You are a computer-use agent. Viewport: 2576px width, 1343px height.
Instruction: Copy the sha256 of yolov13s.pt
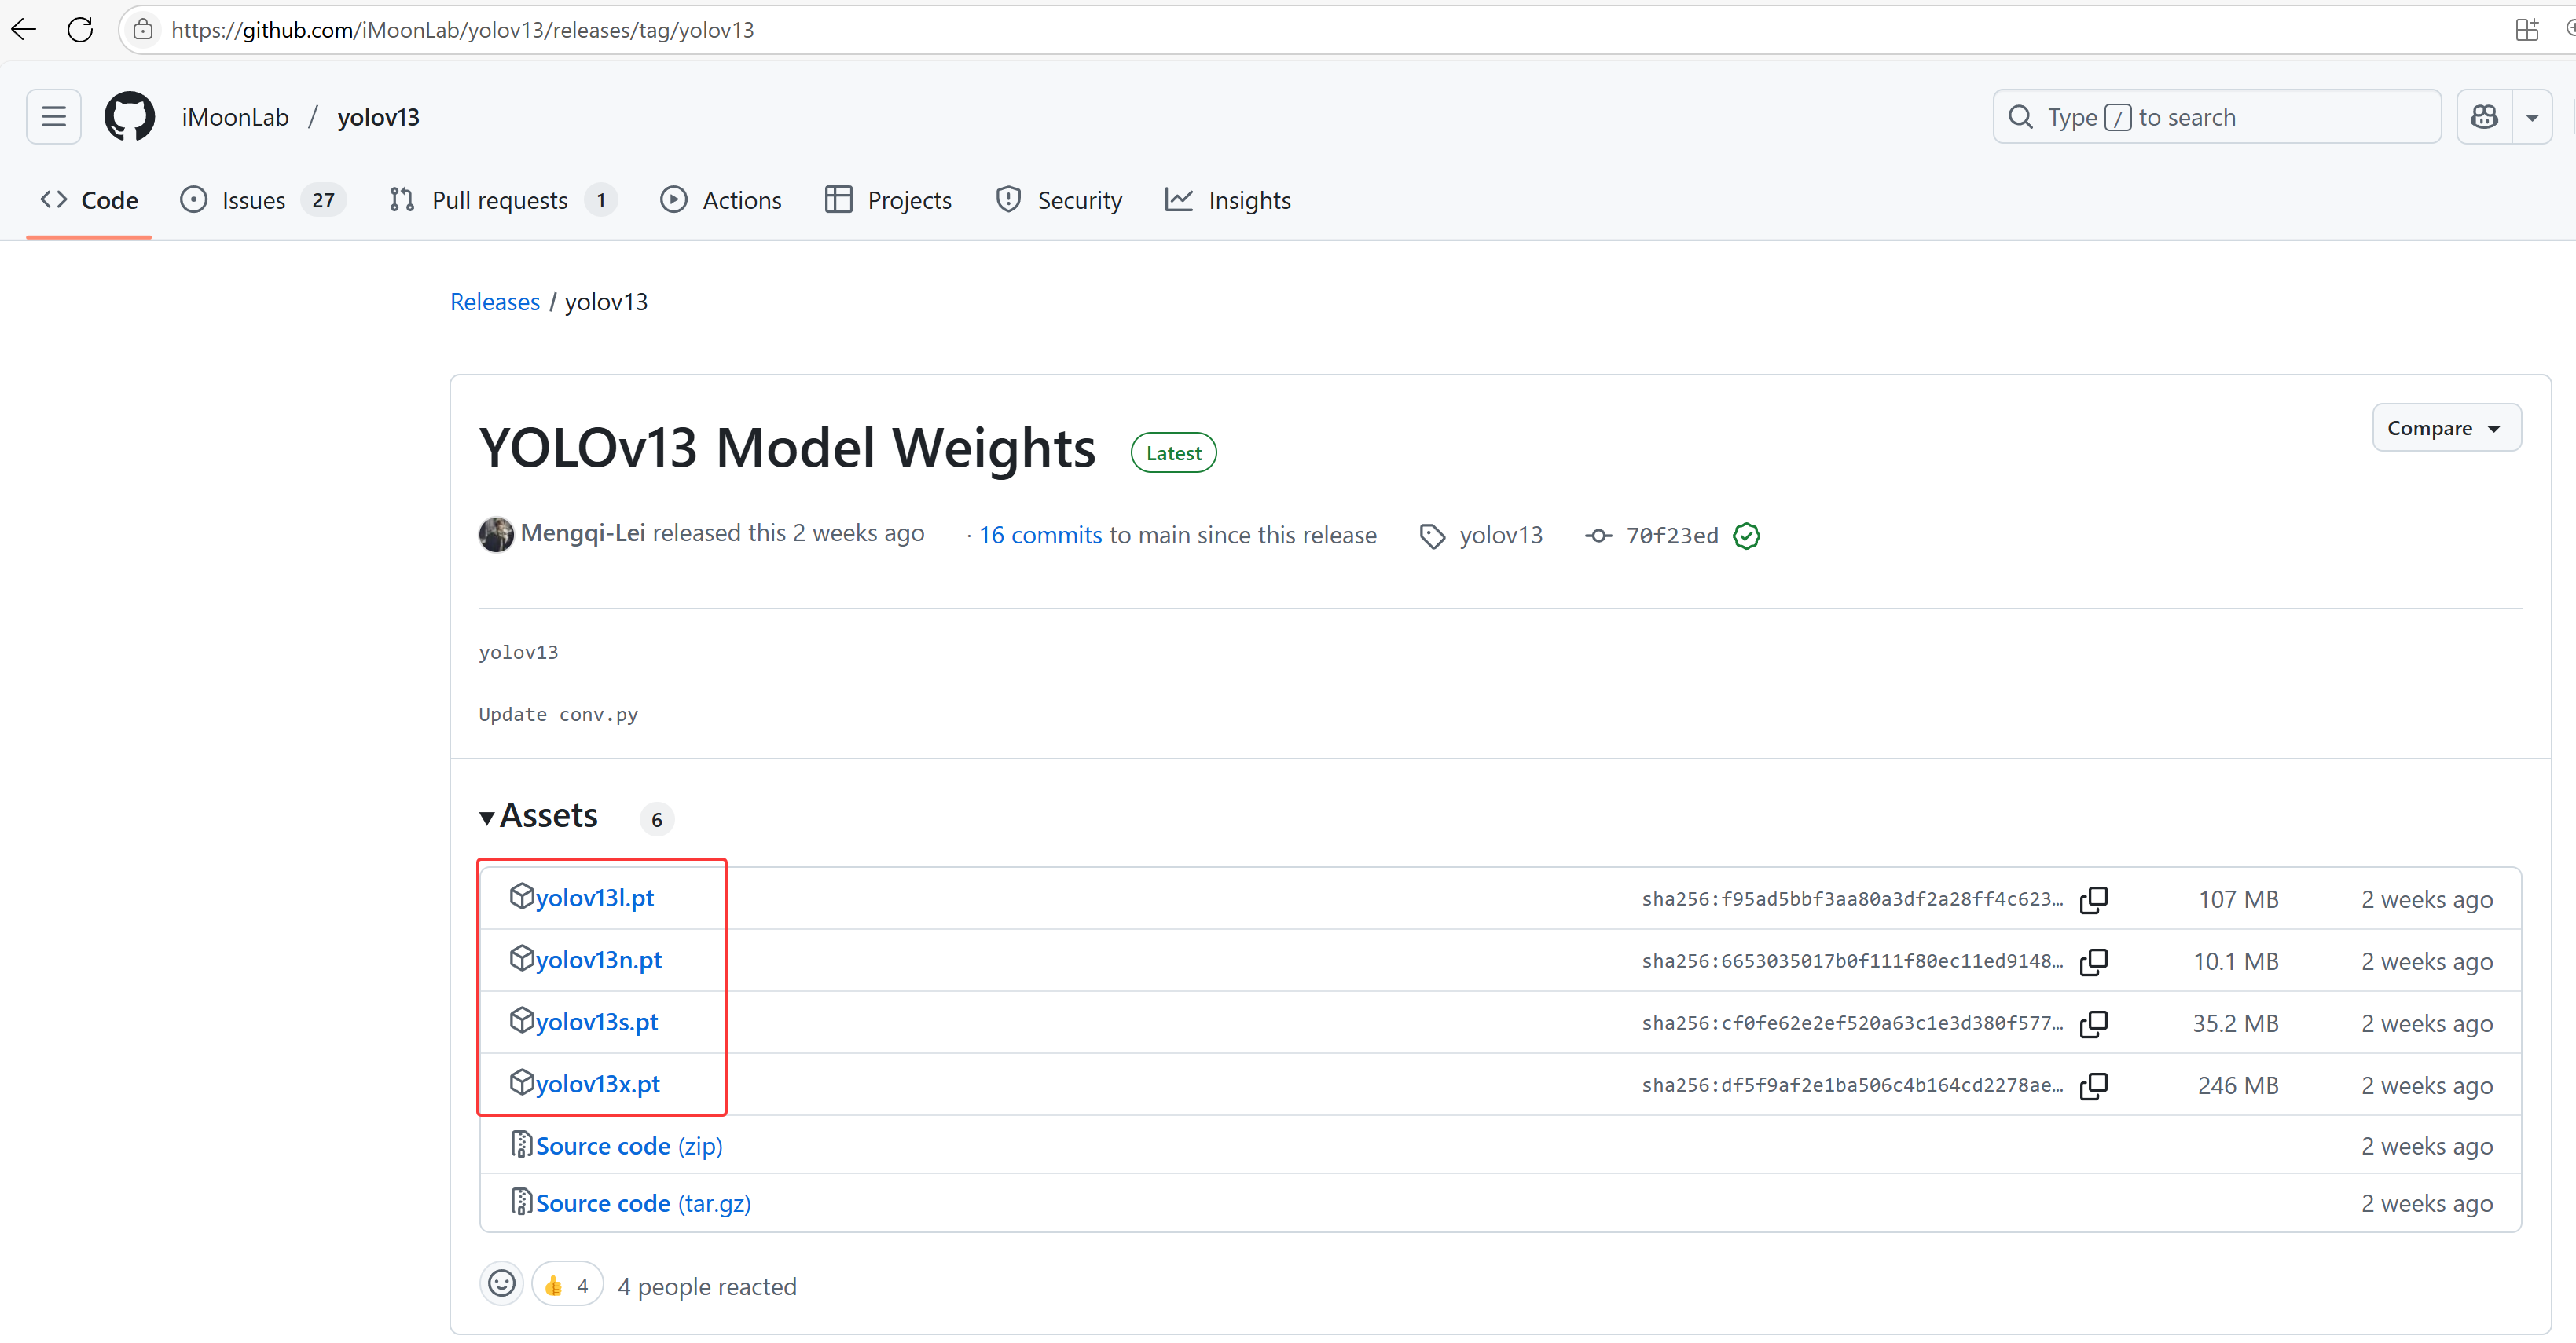pyautogui.click(x=2094, y=1023)
